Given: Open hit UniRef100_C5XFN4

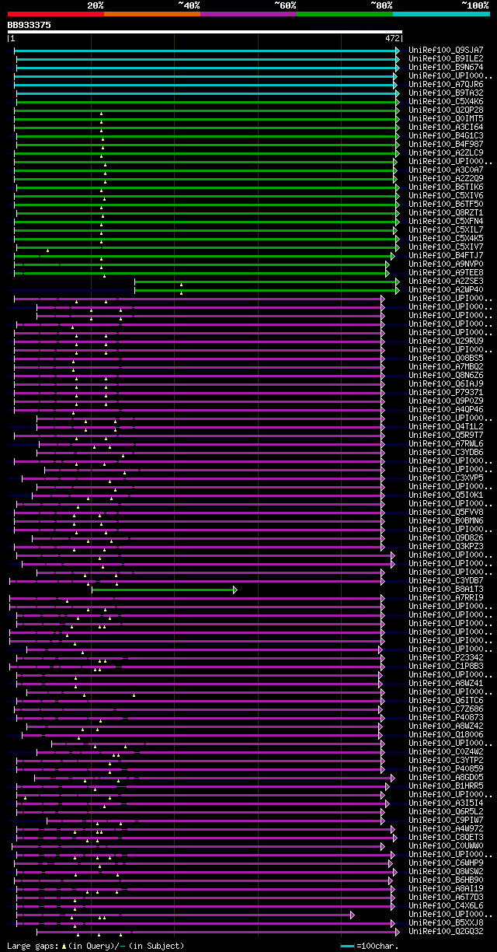Looking at the screenshot, I should tap(446, 222).
